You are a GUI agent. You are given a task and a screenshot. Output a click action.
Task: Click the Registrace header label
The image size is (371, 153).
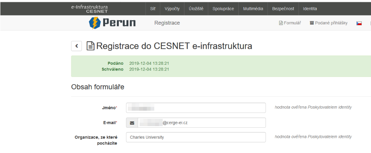[x=167, y=23]
